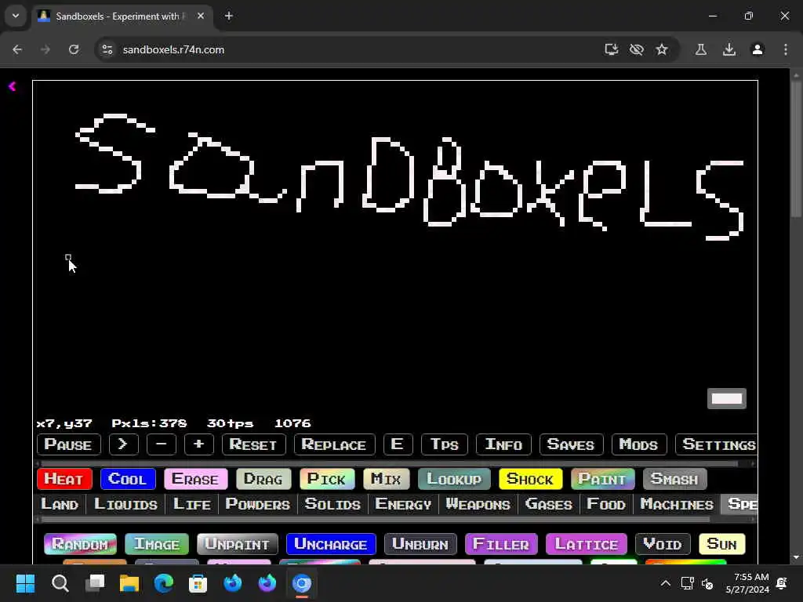The height and width of the screenshot is (602, 803).
Task: Open the Mods manager
Action: pyautogui.click(x=639, y=444)
